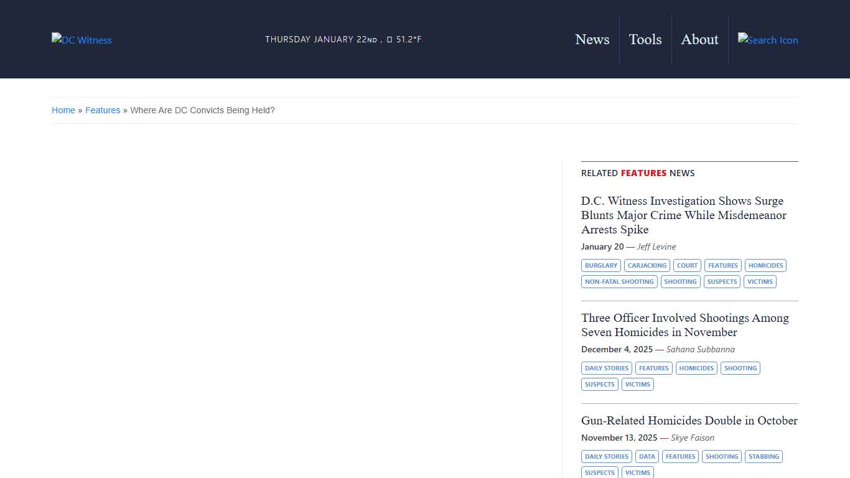Select the BURGLARY tag
The image size is (850, 478).
[x=601, y=266]
